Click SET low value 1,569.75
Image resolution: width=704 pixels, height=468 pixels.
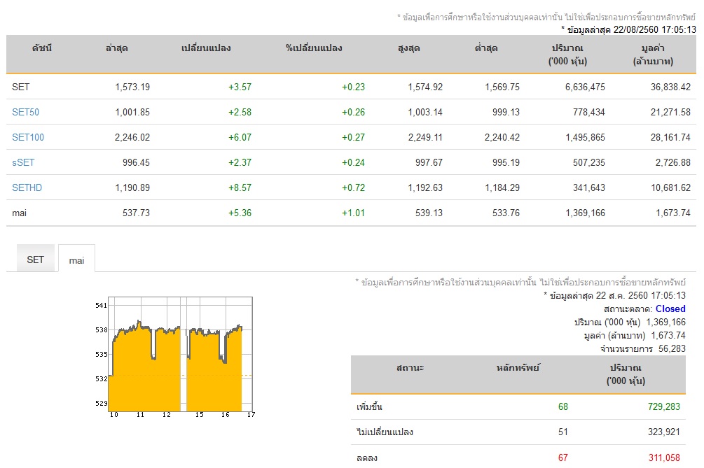502,87
